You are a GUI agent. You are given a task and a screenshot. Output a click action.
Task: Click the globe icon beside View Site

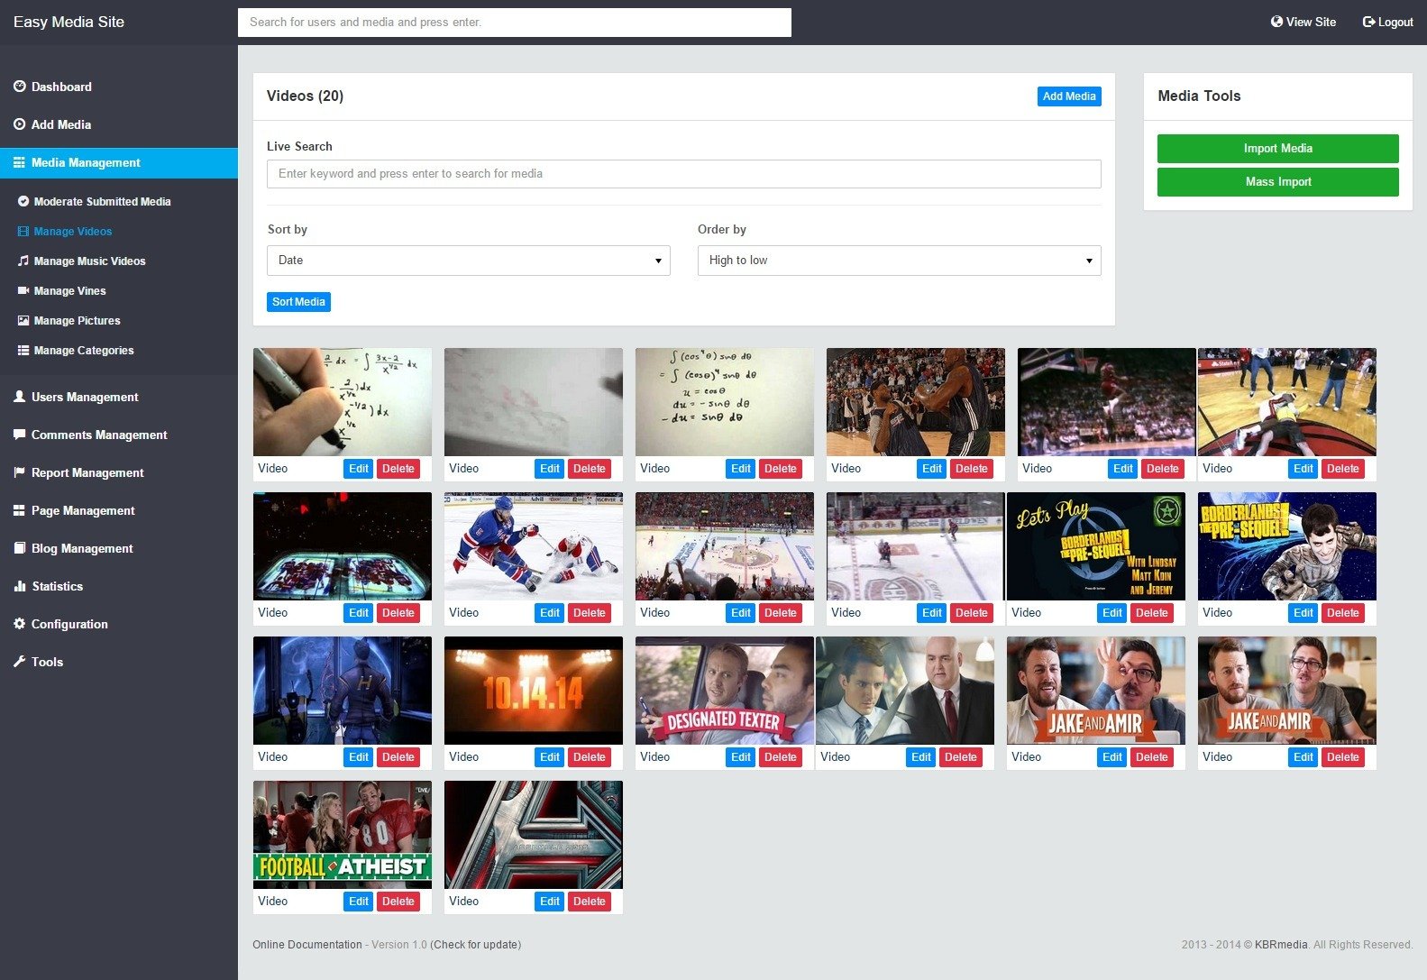coord(1276,22)
